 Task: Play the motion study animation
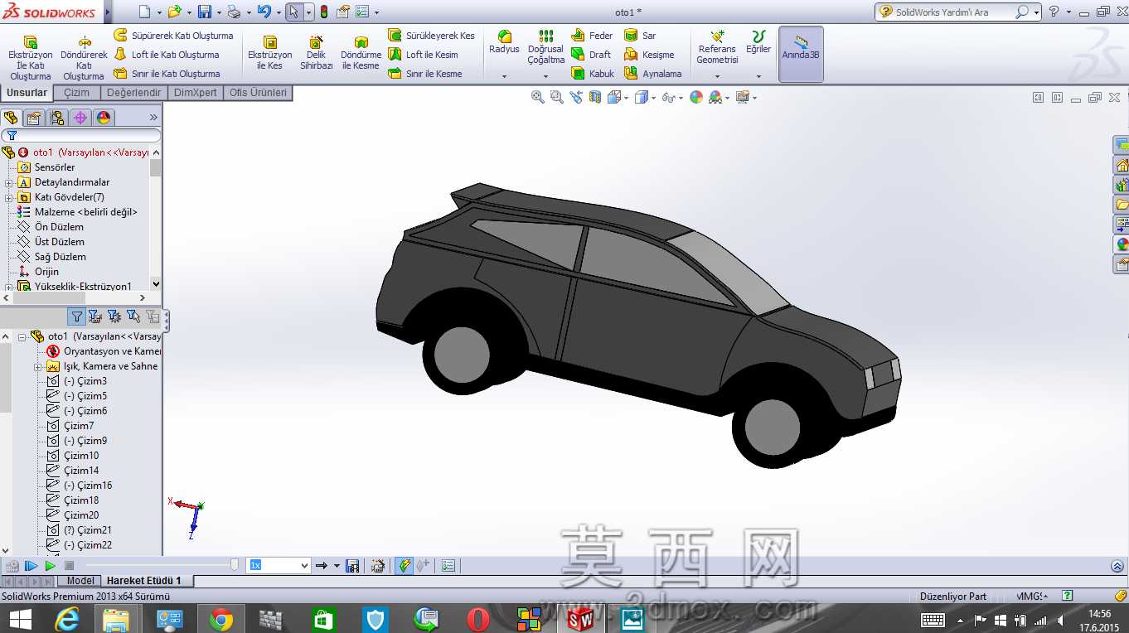point(51,566)
